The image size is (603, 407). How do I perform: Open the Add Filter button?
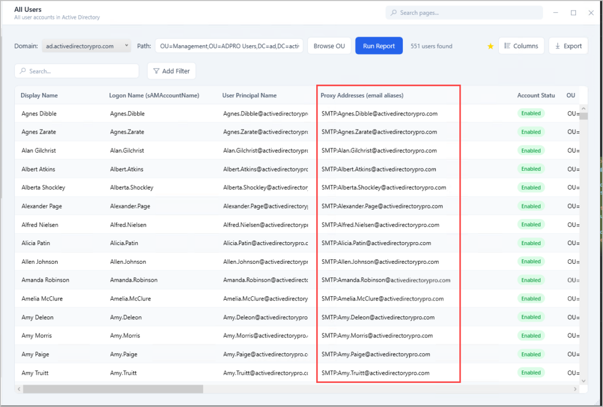click(x=171, y=71)
